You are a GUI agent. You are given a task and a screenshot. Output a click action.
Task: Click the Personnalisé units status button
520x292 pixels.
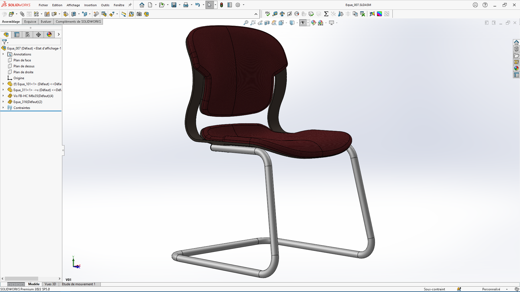pyautogui.click(x=491, y=289)
